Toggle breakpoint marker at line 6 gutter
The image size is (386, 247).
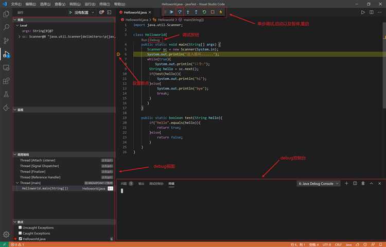coord(118,54)
